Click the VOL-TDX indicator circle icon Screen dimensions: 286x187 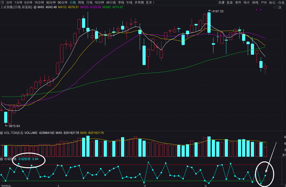[2, 133]
